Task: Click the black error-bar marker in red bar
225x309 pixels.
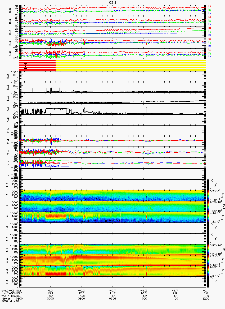Action: 26,65
